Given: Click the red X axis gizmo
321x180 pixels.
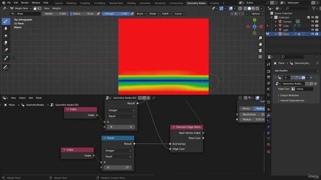Looking at the screenshot, I should [x=261, y=26].
